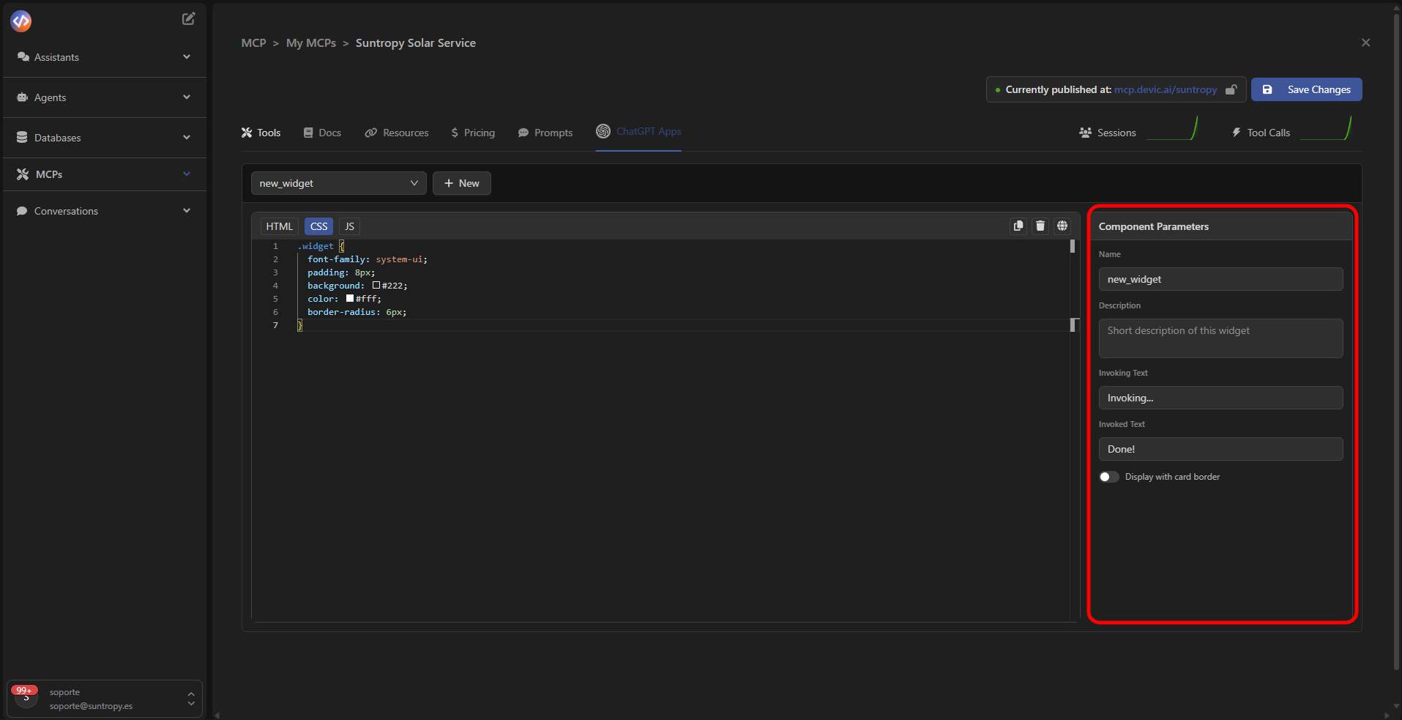Open the Tool Calls stats panel
This screenshot has width=1402, height=720.
(x=1291, y=130)
